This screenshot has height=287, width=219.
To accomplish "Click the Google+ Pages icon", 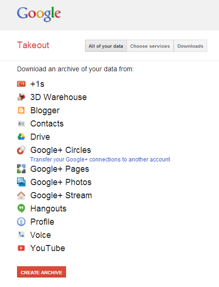I will (21, 169).
